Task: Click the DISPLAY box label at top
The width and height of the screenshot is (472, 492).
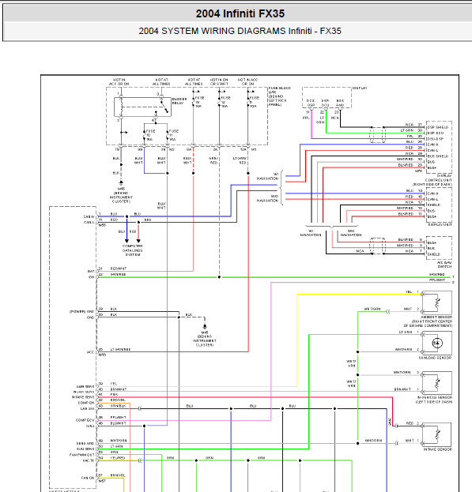Action: pos(360,88)
